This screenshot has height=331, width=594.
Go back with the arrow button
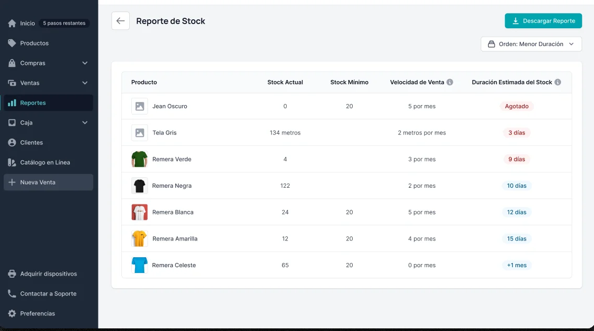(x=120, y=21)
